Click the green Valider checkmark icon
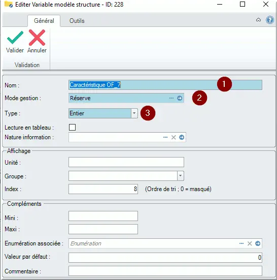 15,38
